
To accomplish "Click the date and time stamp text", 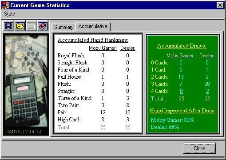I will 24,132.
